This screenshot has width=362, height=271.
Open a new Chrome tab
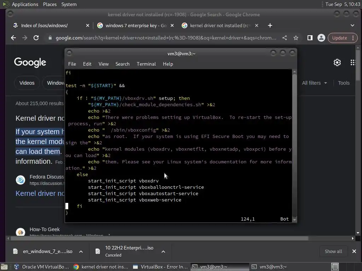coord(270,25)
